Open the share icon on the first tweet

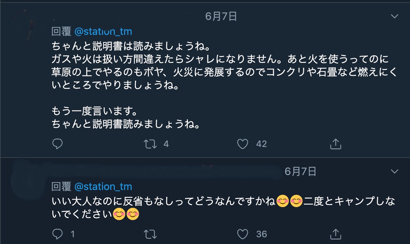tap(336, 144)
